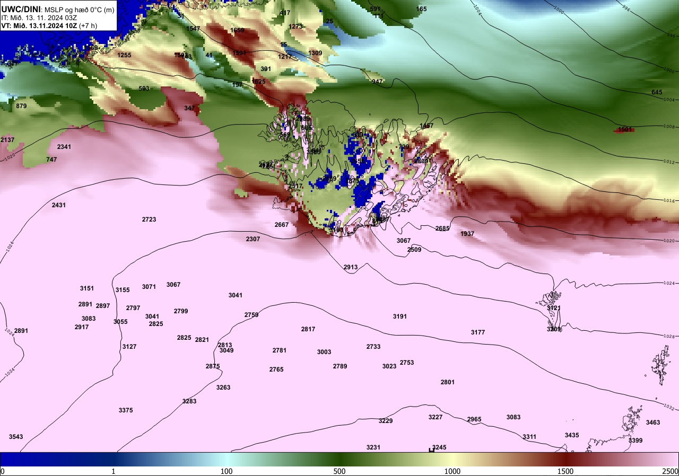Click the value 2431
Image resolution: width=679 pixels, height=476 pixels.
[x=59, y=205]
